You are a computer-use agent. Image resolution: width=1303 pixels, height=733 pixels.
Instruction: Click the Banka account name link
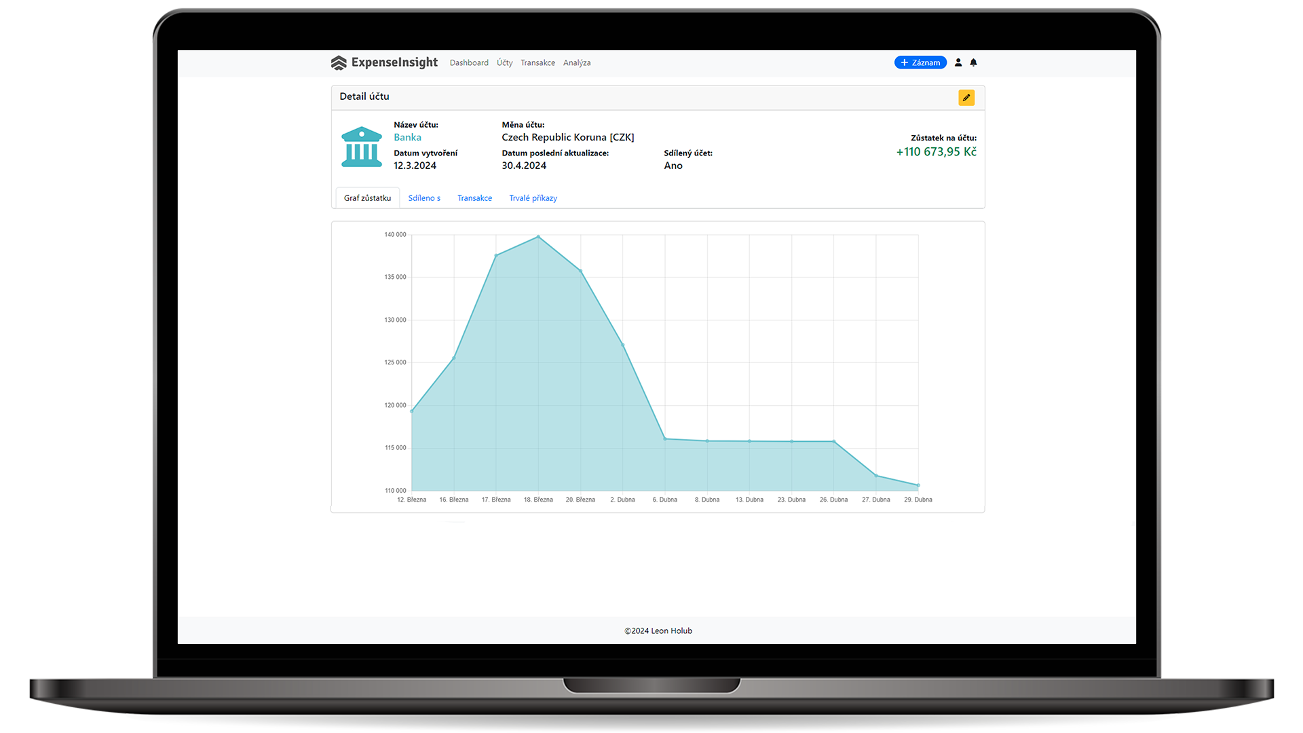click(407, 137)
